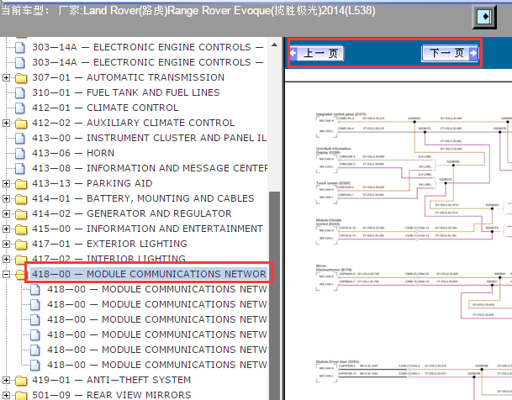Collapse the 418-00 Module Communications Network folder
The image size is (512, 400).
tap(6, 275)
